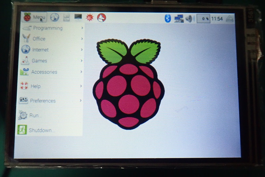Viewport: 265px width, 177px height.
Task: Click the clock showing 11:54
Action: pos(217,19)
